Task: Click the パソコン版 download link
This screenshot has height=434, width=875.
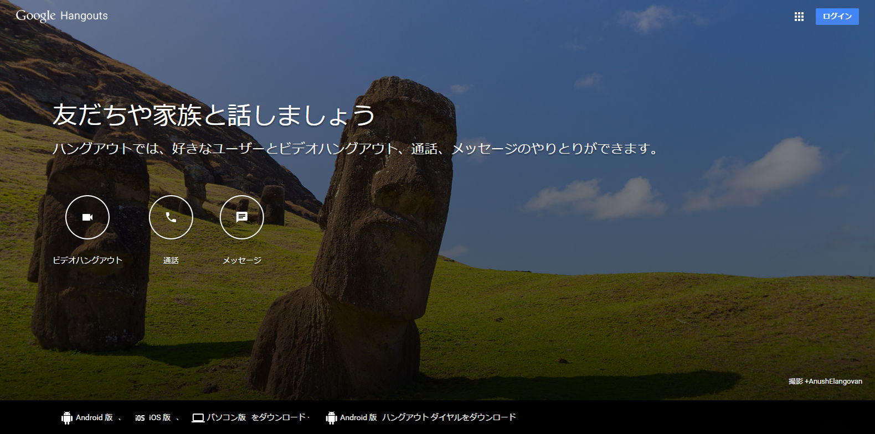Action: (x=227, y=417)
